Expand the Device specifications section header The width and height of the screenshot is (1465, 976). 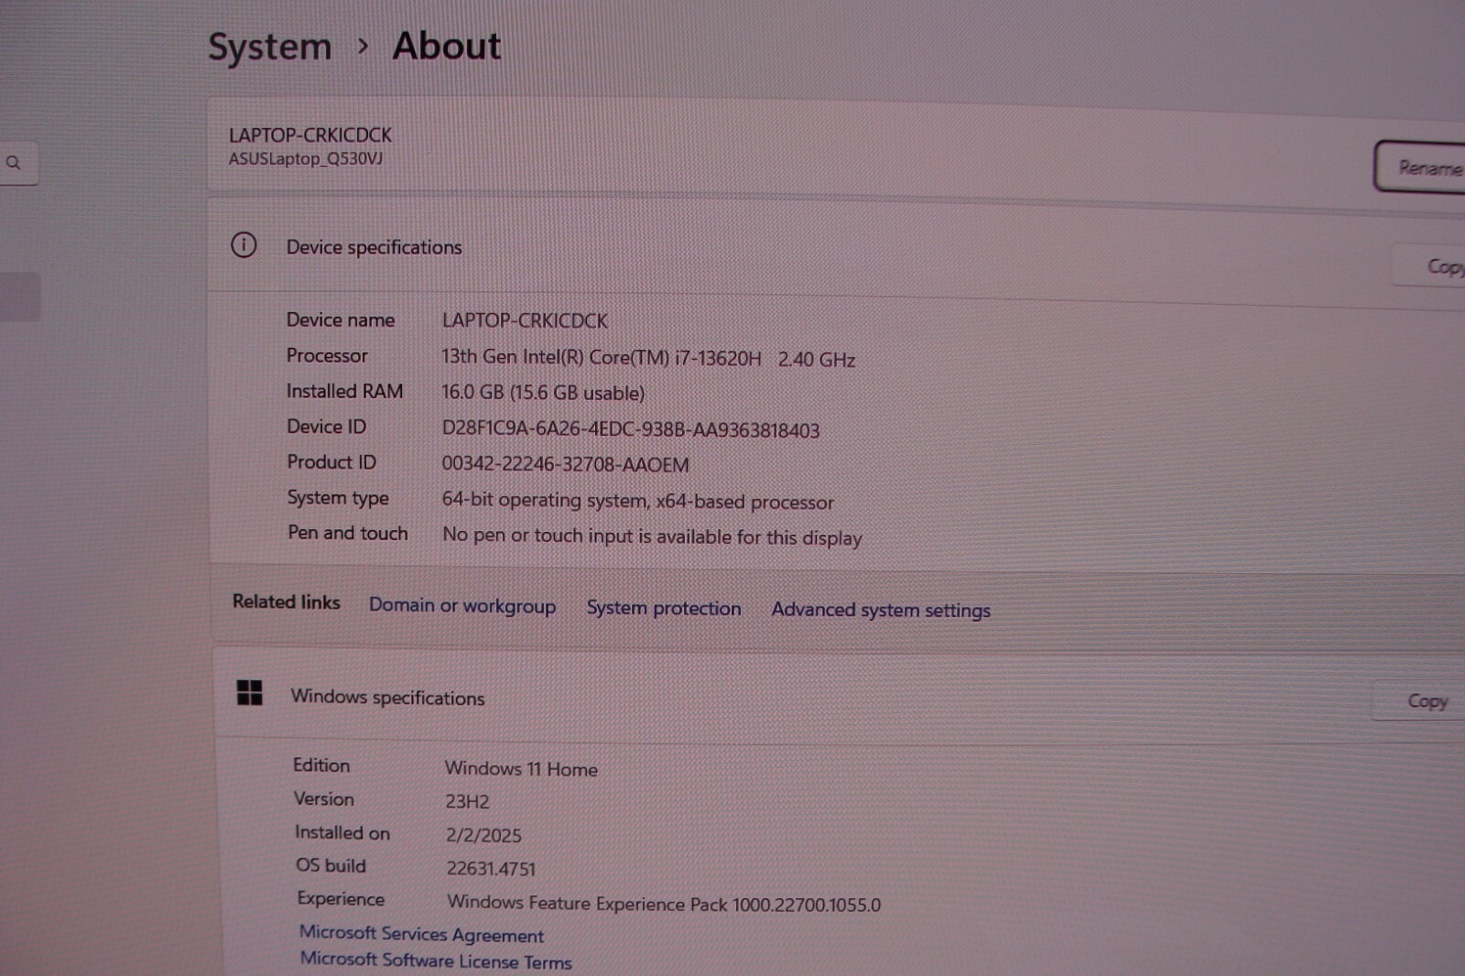[x=837, y=248]
